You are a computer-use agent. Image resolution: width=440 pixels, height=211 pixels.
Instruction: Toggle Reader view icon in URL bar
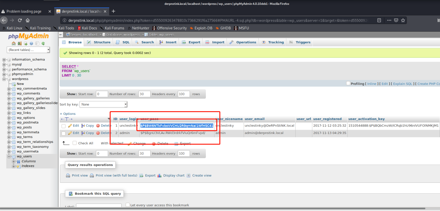coord(379,20)
